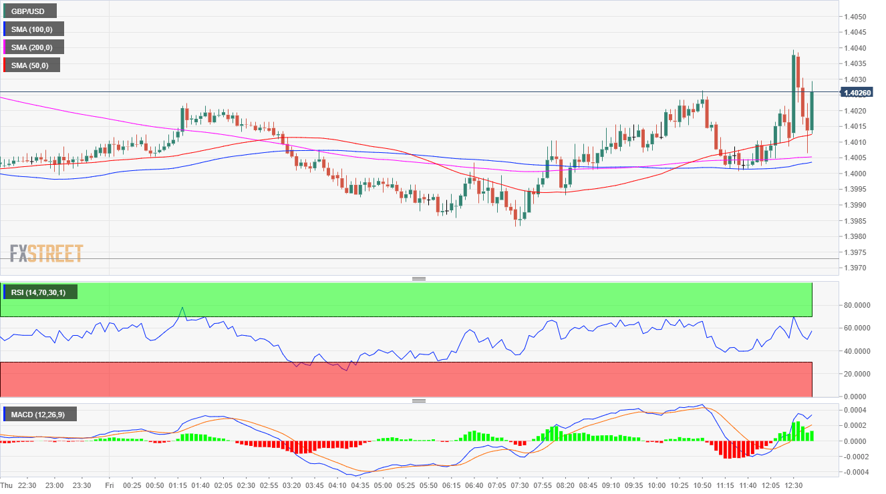Click the RSI 20.0000 axis value

857,375
